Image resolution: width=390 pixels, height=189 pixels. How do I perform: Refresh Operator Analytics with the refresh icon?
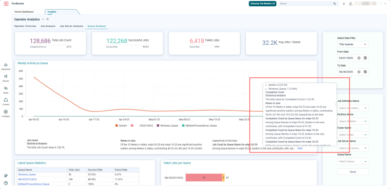(x=47, y=19)
